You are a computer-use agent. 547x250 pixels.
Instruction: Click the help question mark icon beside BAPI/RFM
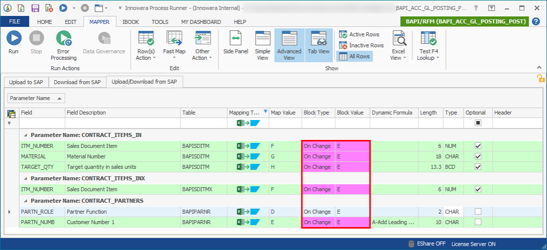pyautogui.click(x=536, y=21)
